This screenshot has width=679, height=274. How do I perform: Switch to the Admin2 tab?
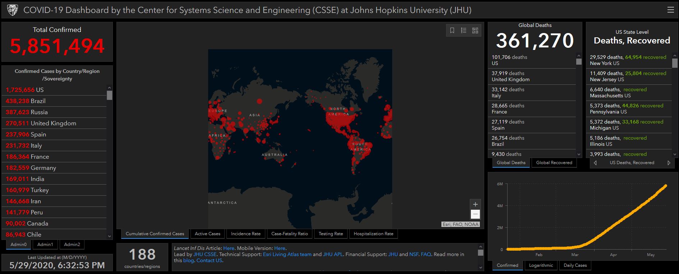point(72,245)
